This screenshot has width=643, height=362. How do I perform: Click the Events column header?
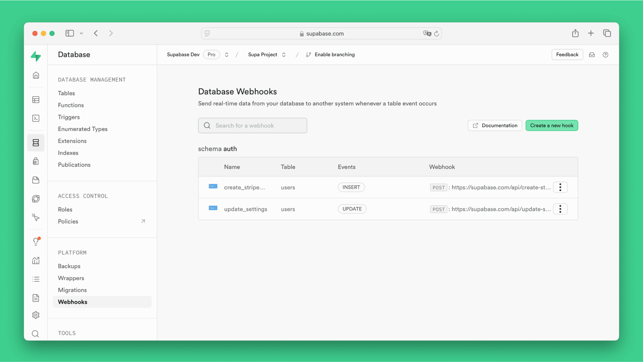(346, 167)
